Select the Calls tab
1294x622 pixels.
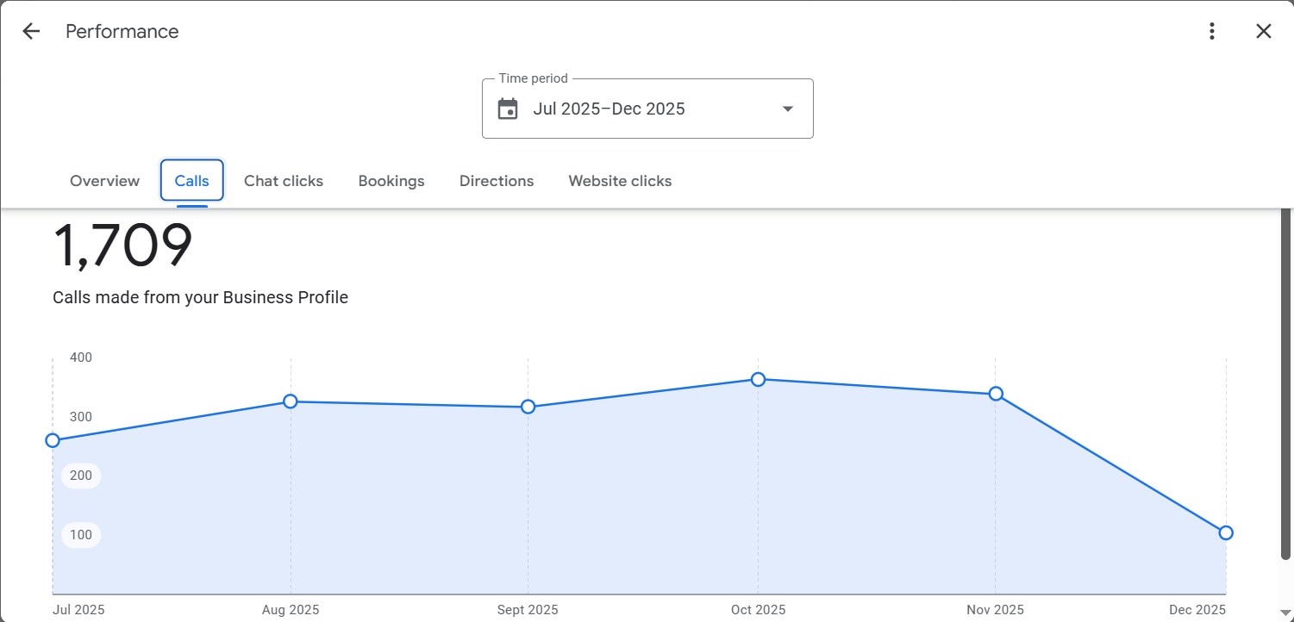[191, 181]
